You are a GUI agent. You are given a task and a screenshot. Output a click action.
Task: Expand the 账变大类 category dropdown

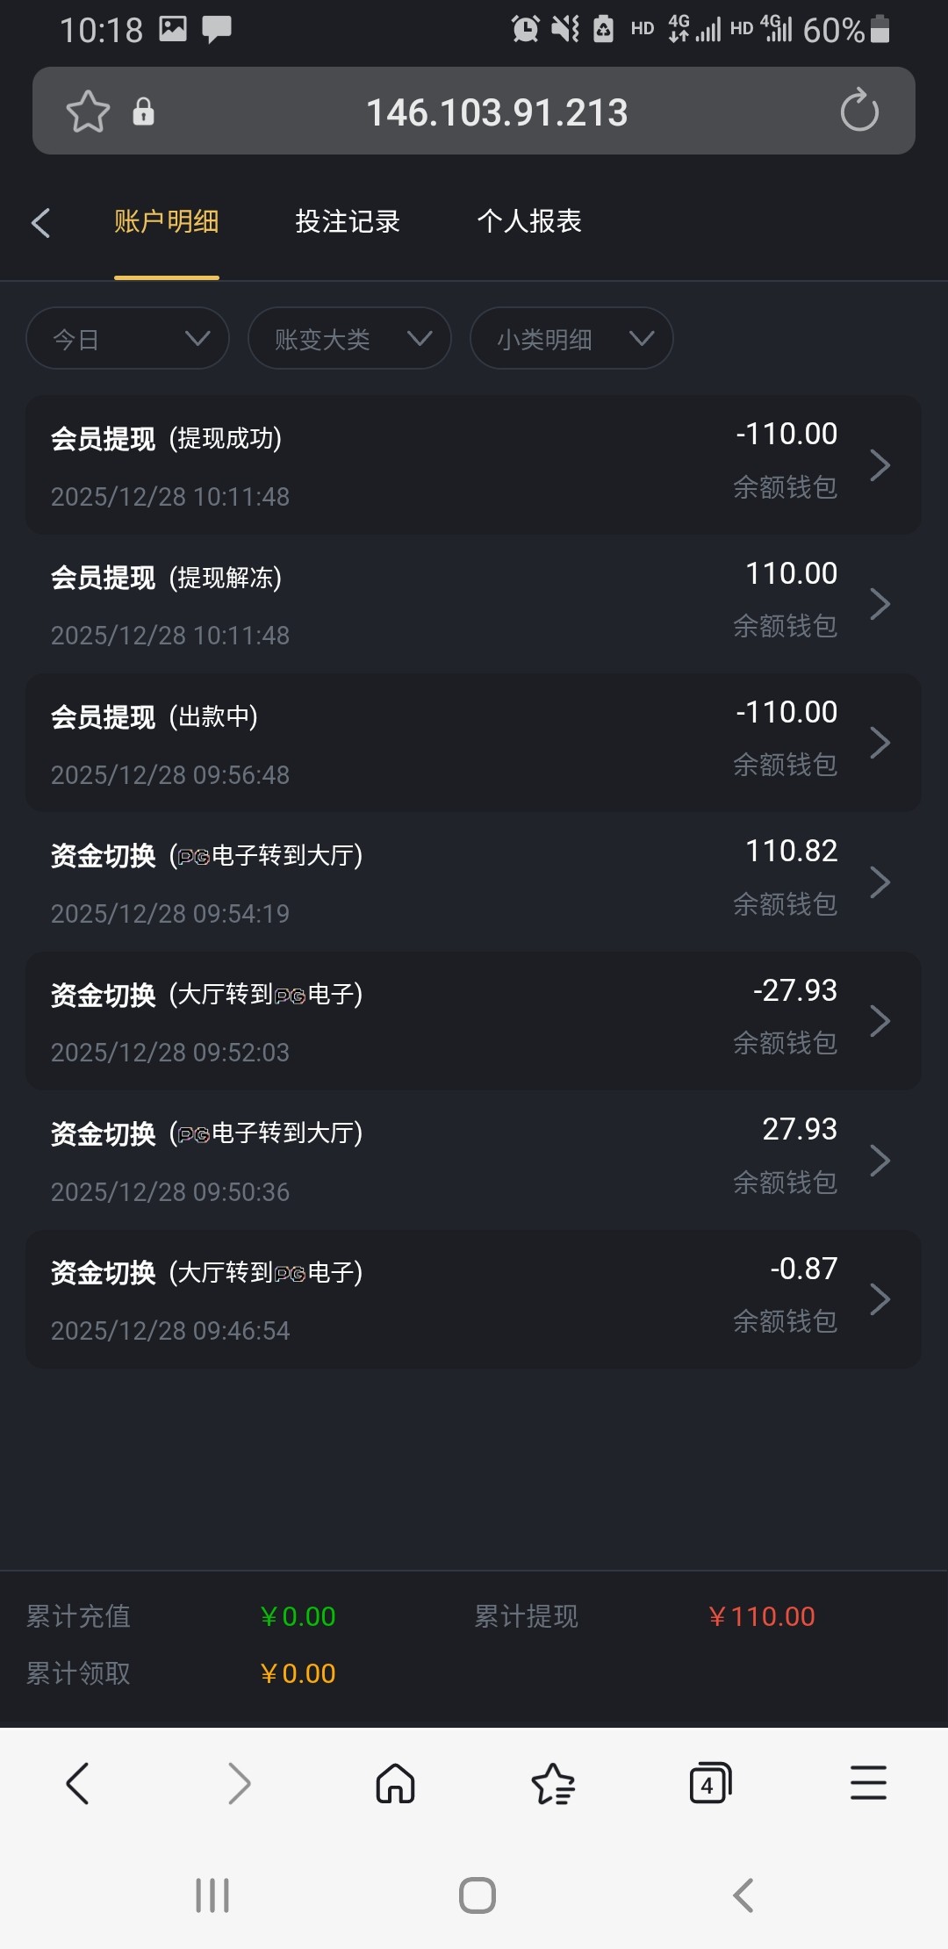pos(349,339)
